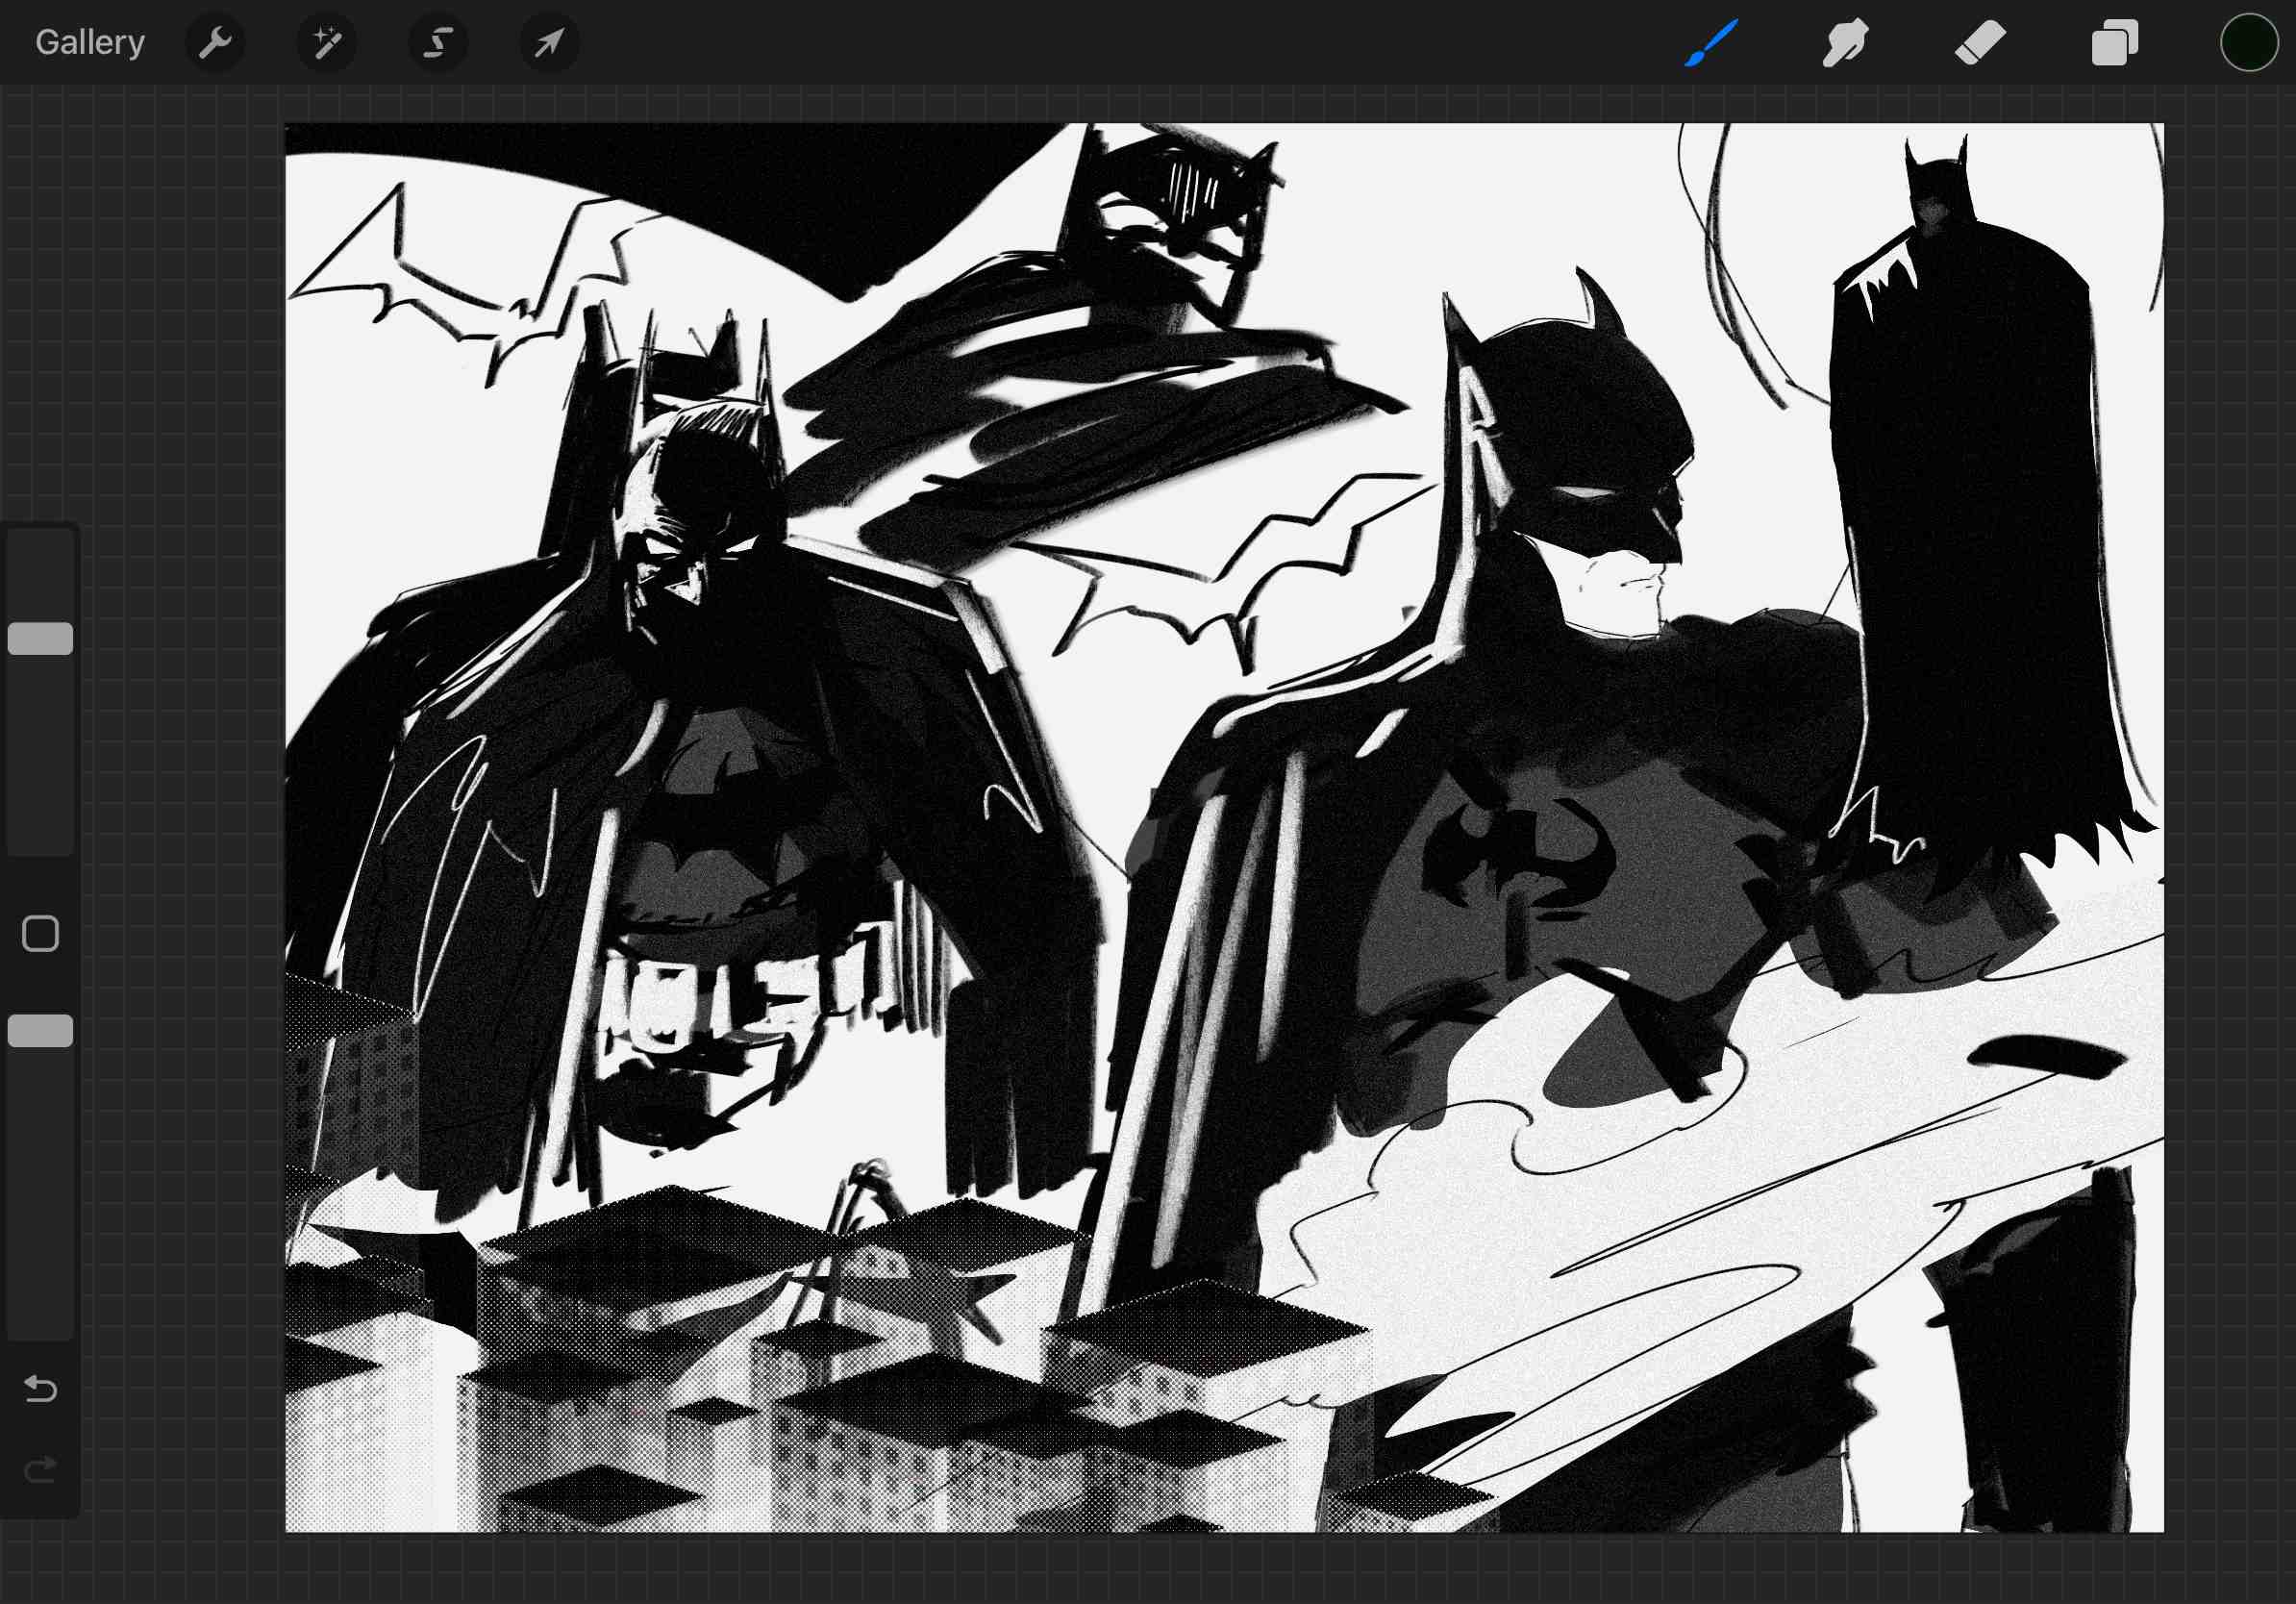The width and height of the screenshot is (2296, 1604).
Task: Open the Gallery view
Action: [x=90, y=42]
